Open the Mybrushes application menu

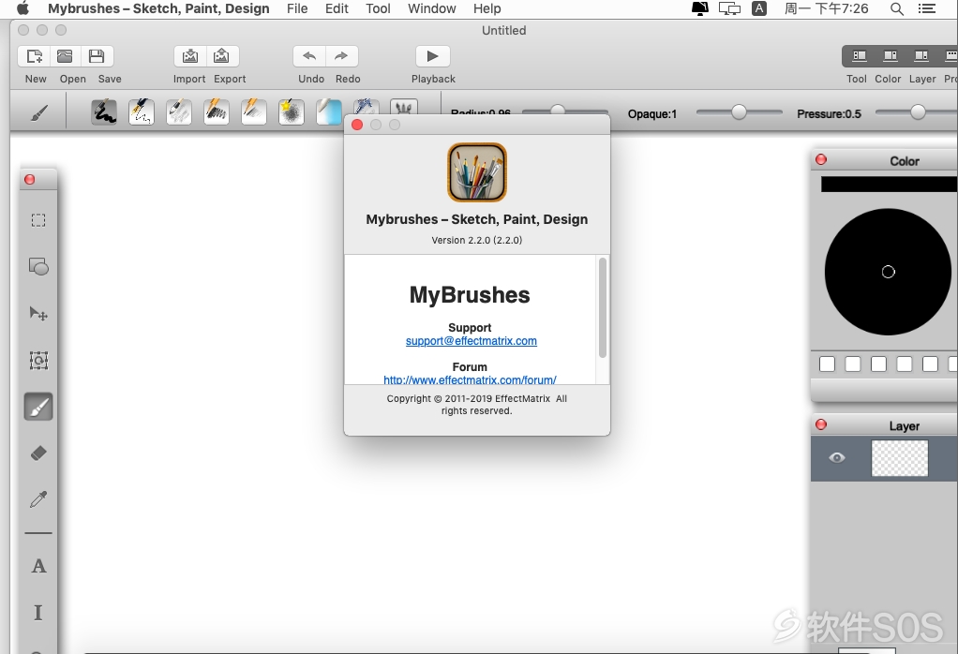pos(158,8)
